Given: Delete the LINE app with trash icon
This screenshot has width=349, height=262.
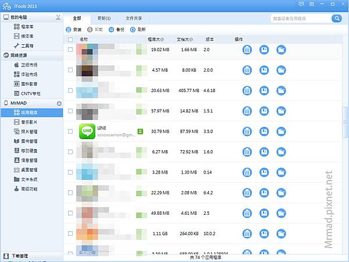Looking at the screenshot, I should click(x=247, y=132).
